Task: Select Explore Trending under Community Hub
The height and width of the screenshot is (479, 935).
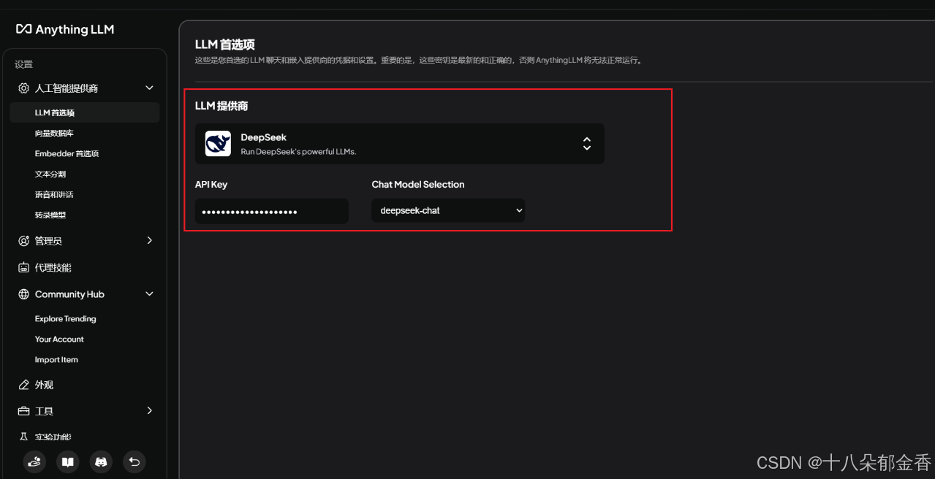Action: point(65,318)
